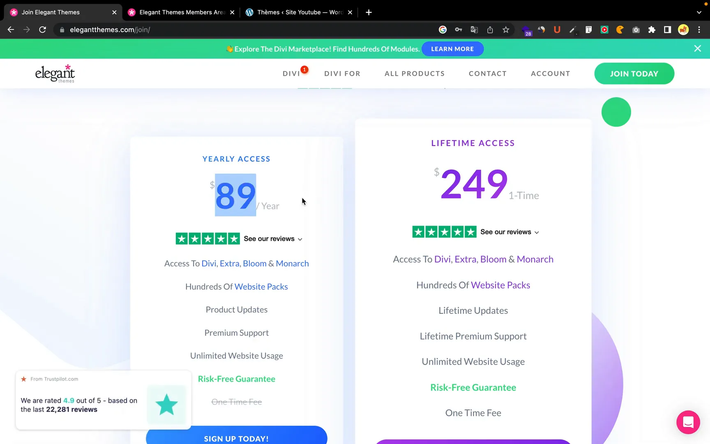Expand See our reviews under Lifetime Access
Screen dimensions: 710x444
coord(510,232)
